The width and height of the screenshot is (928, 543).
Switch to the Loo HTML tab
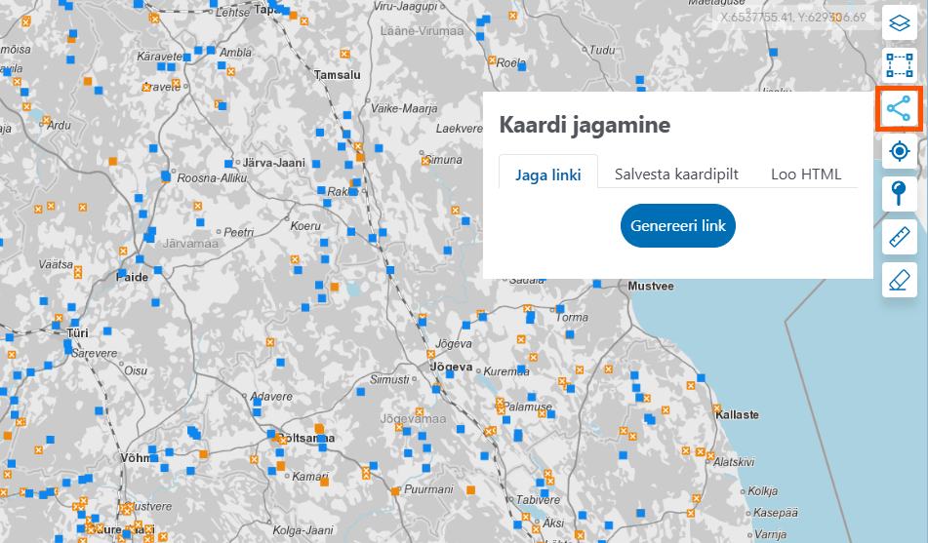pos(806,175)
